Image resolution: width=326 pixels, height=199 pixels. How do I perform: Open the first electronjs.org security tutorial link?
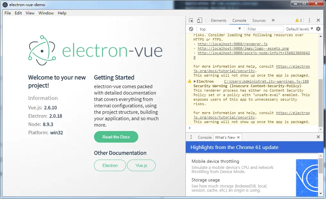coord(293,66)
